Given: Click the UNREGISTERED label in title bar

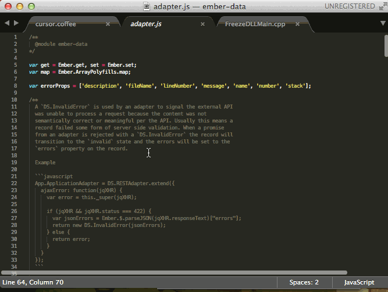Looking at the screenshot, I should pos(350,6).
